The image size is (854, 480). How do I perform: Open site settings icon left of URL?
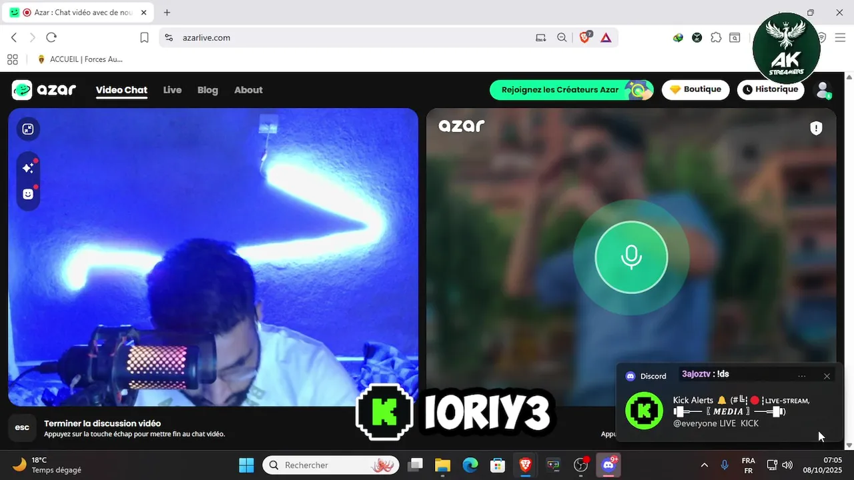[169, 38]
